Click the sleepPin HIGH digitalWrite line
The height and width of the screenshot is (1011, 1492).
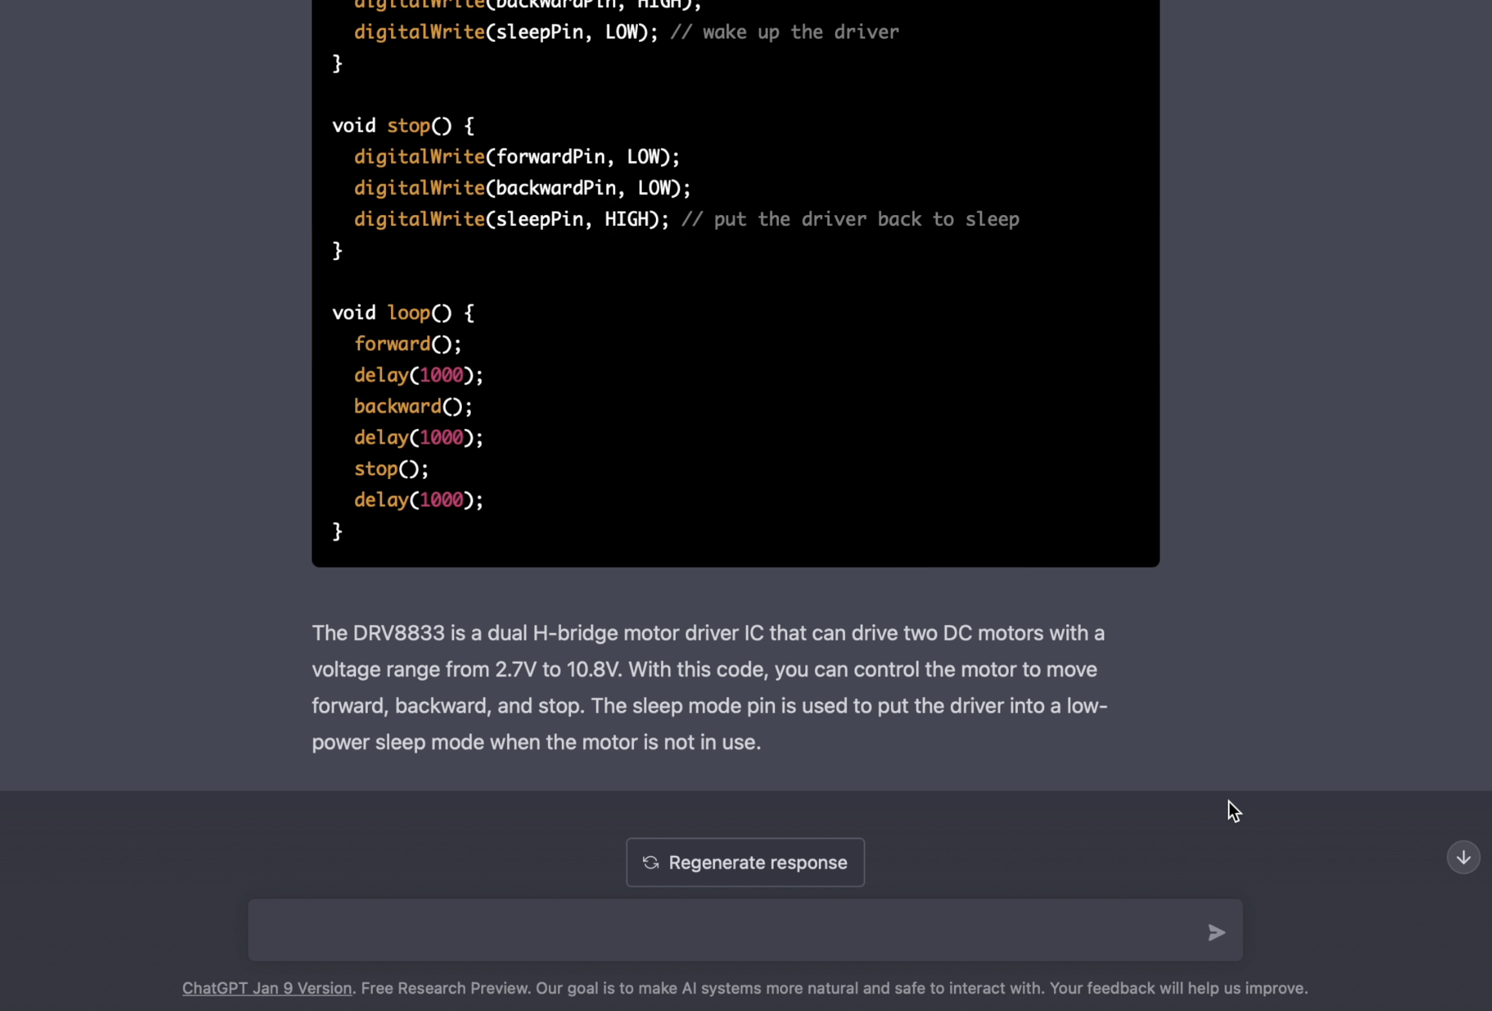[511, 219]
